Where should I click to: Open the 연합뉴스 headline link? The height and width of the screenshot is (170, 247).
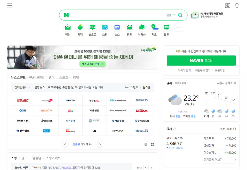(69, 87)
